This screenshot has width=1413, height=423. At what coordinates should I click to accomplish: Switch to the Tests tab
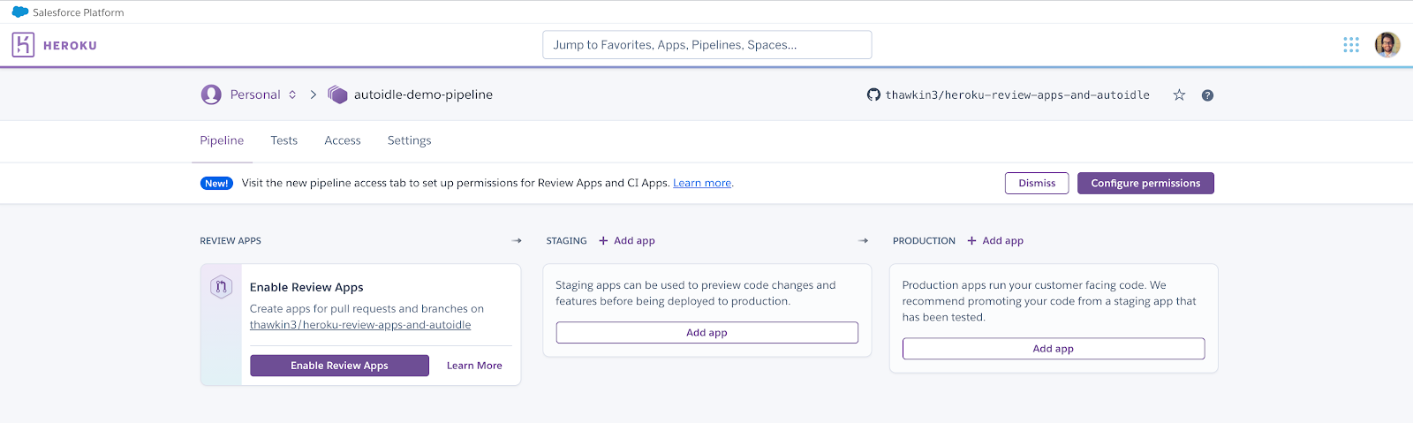(x=284, y=140)
